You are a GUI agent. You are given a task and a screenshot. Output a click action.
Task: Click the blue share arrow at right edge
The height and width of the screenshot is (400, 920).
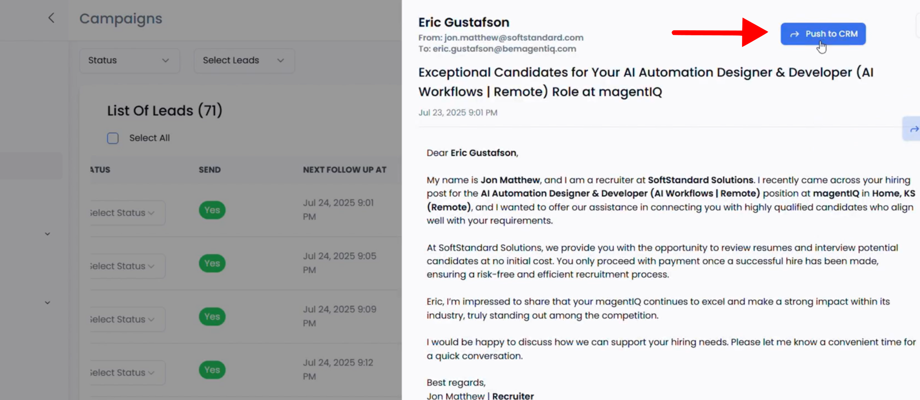pyautogui.click(x=913, y=129)
